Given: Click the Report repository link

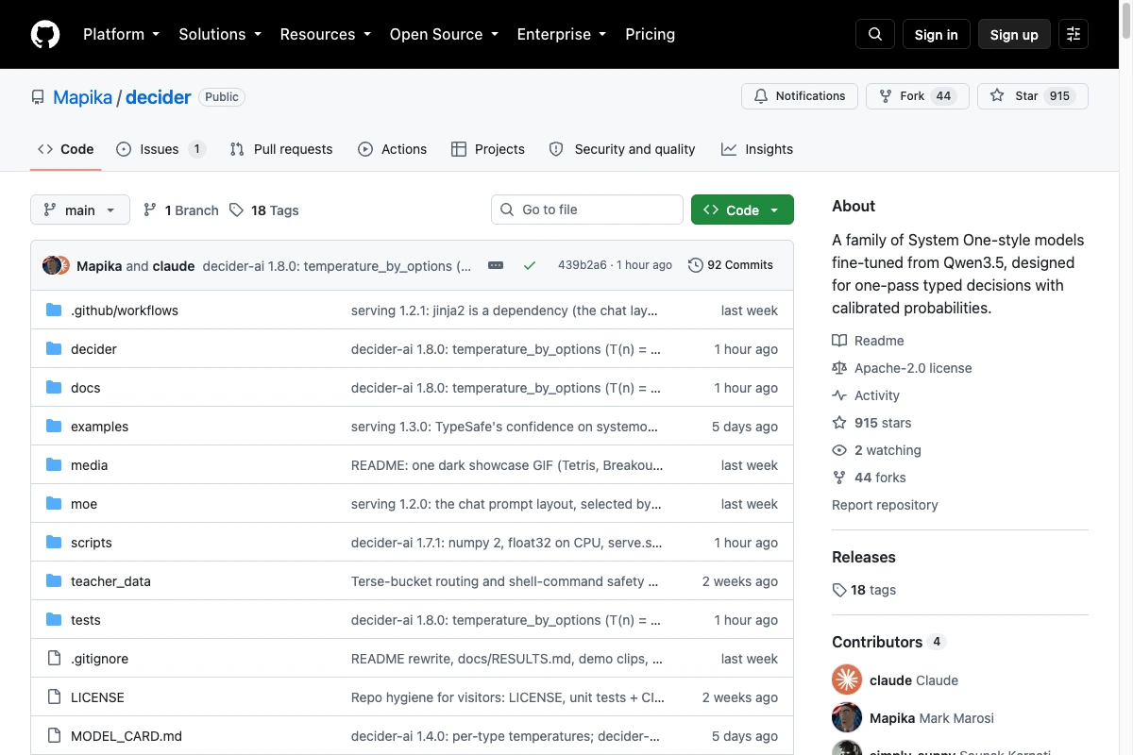Looking at the screenshot, I should click(885, 505).
